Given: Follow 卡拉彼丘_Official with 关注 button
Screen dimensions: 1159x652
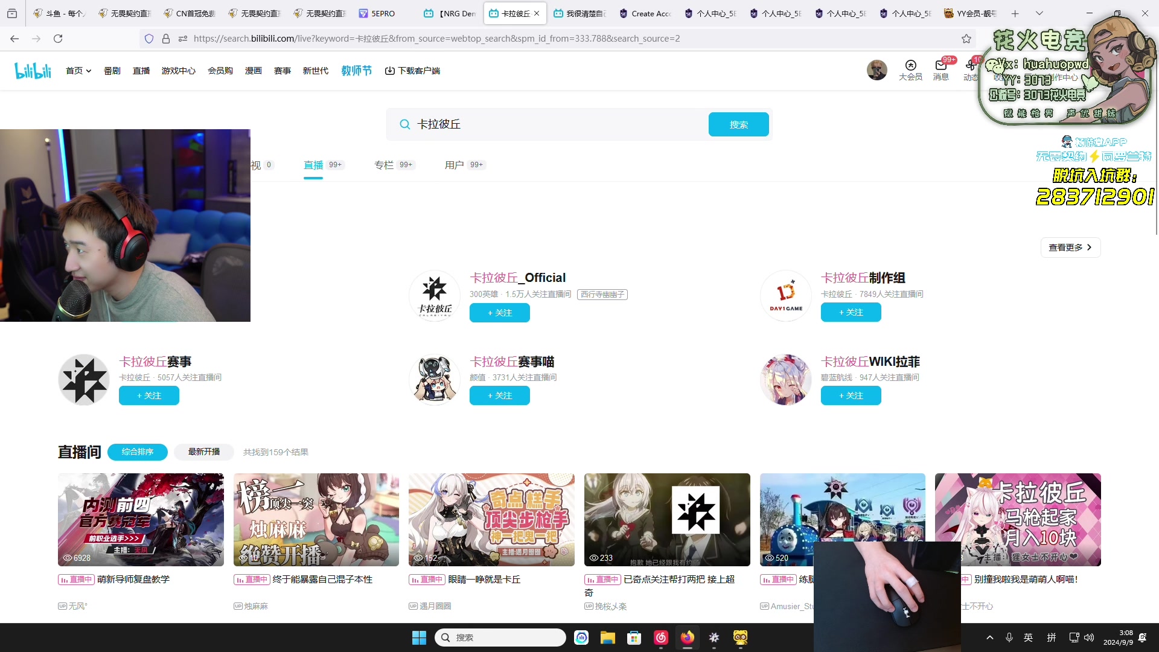Looking at the screenshot, I should pos(500,313).
